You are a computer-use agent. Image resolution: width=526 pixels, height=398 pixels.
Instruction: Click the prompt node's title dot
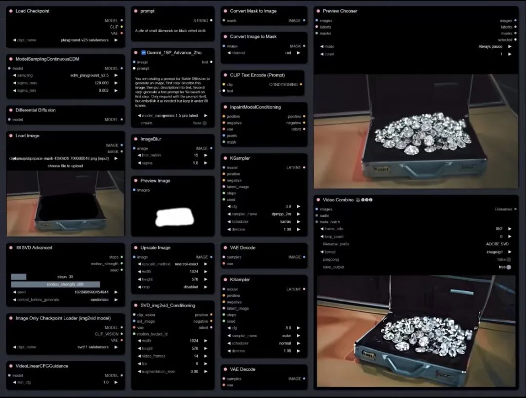135,11
